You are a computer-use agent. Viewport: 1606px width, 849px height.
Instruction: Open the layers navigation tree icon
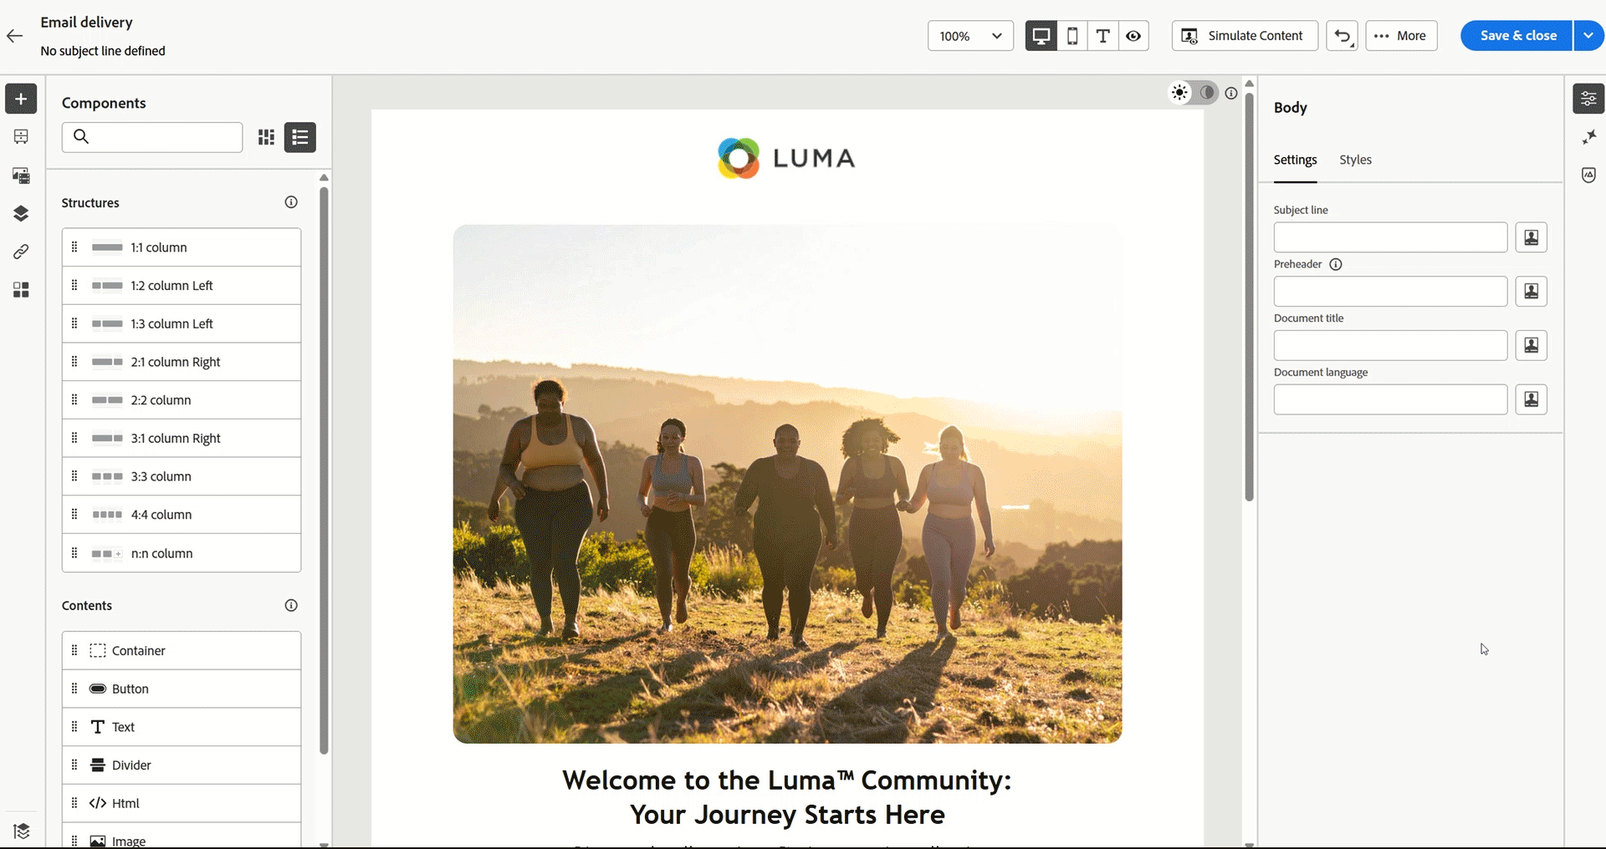click(x=21, y=213)
